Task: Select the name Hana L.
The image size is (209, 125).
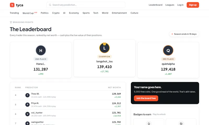Action: 41,64
